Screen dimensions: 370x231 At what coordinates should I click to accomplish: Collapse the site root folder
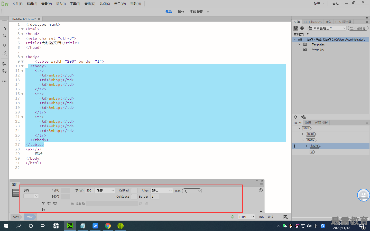click(295, 40)
